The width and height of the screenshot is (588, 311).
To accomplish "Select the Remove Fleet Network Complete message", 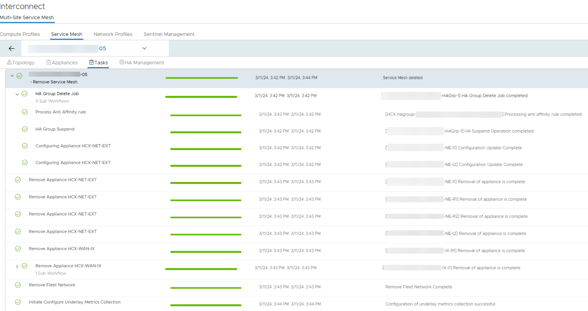I will 419,287.
